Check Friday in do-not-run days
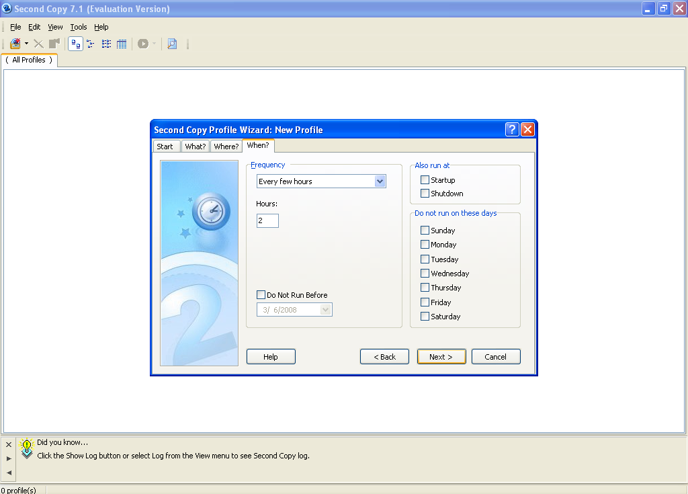Image resolution: width=688 pixels, height=494 pixels. [425, 302]
